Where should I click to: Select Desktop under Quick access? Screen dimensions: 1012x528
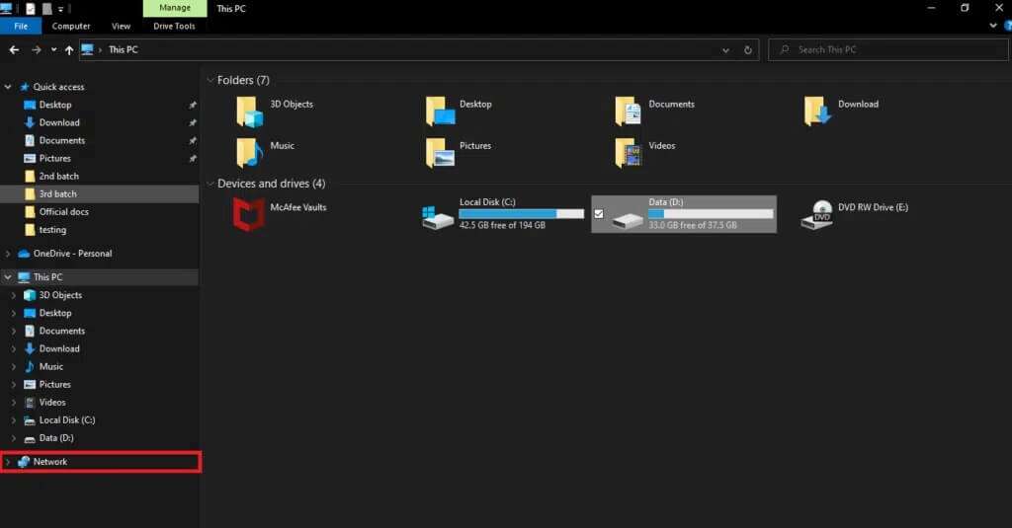[55, 105]
